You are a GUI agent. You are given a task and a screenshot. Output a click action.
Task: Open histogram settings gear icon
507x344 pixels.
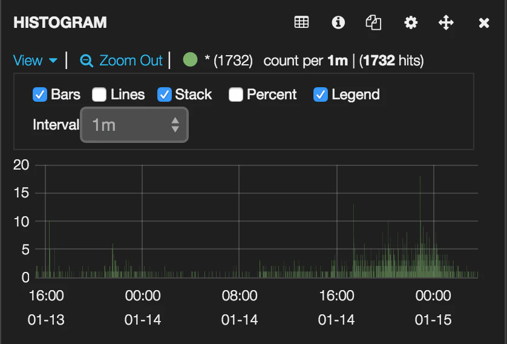[x=411, y=22]
